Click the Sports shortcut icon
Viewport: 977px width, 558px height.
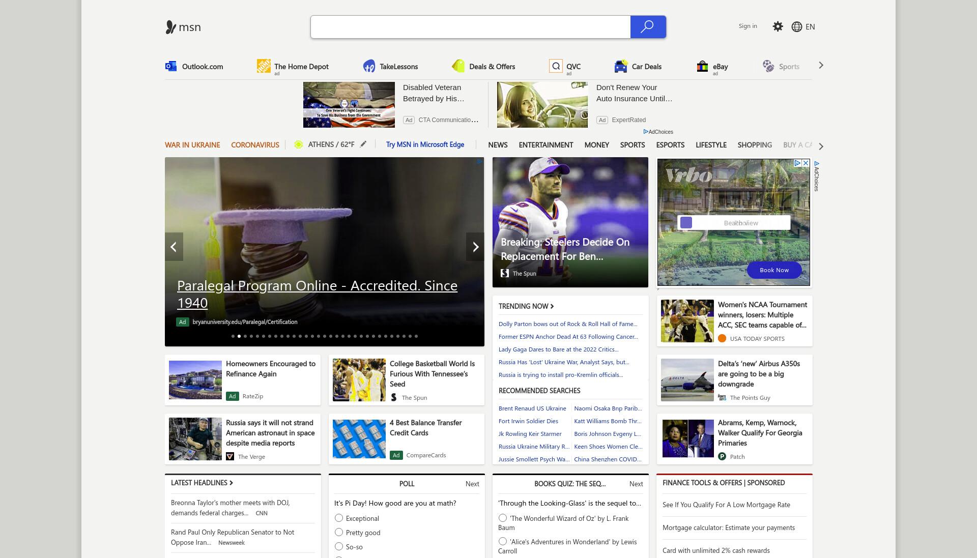point(768,66)
